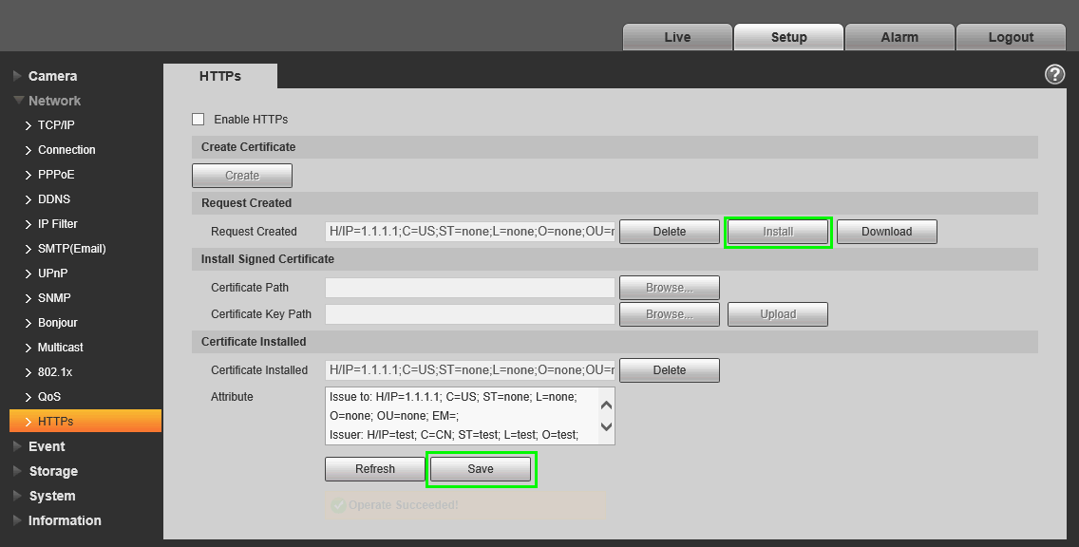This screenshot has height=547, width=1079.
Task: Switch to the Setup tab
Action: (788, 37)
